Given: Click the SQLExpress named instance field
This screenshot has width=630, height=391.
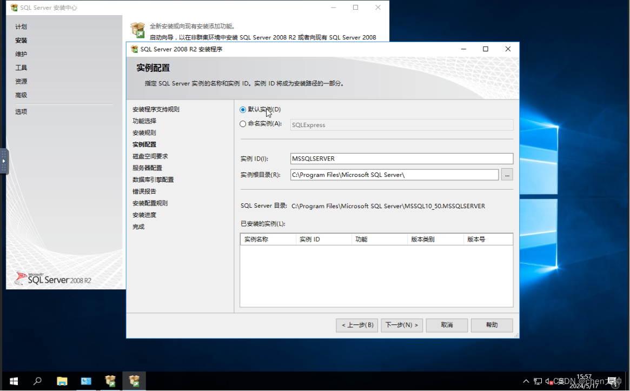Looking at the screenshot, I should pos(401,125).
